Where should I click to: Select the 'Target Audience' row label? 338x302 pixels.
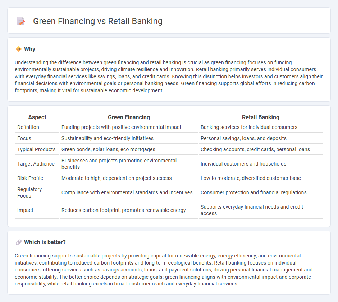[x=36, y=164]
